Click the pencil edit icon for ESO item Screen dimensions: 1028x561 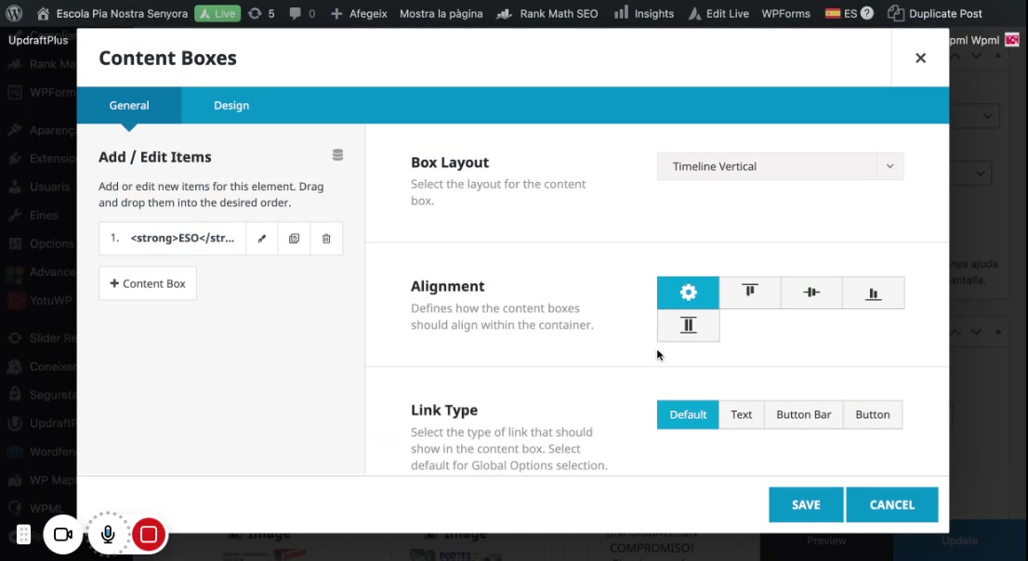click(262, 239)
